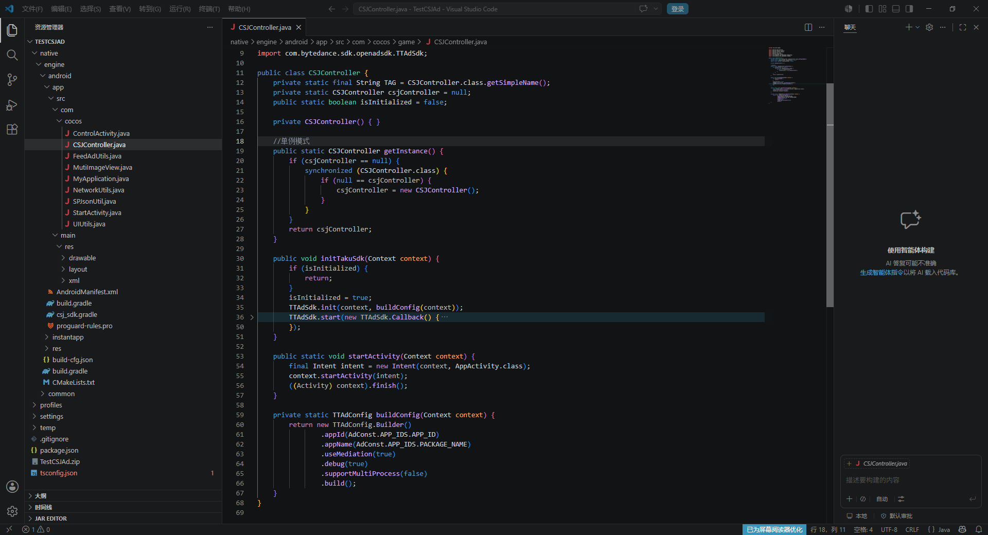The image size is (988, 535).
Task: Toggle the bottom panel visibility
Action: click(x=896, y=9)
